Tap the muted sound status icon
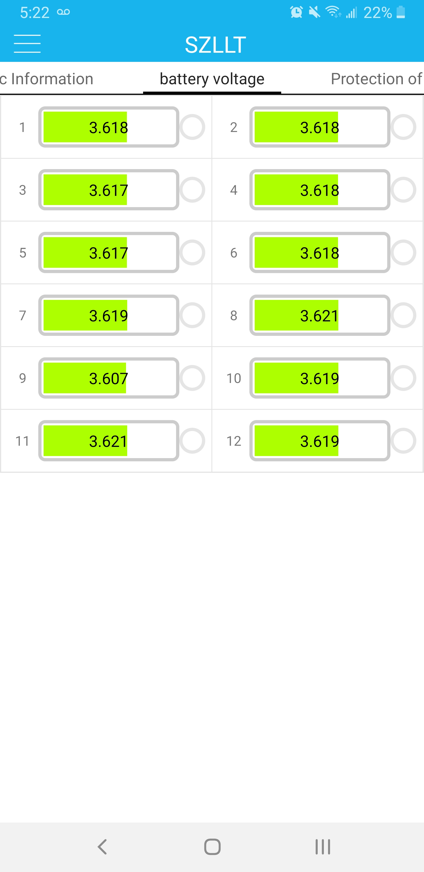 pyautogui.click(x=314, y=13)
